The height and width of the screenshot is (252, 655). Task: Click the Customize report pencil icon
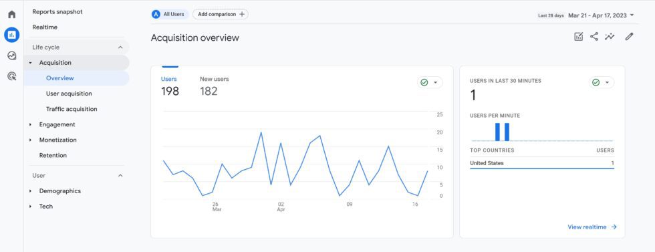[x=629, y=37]
